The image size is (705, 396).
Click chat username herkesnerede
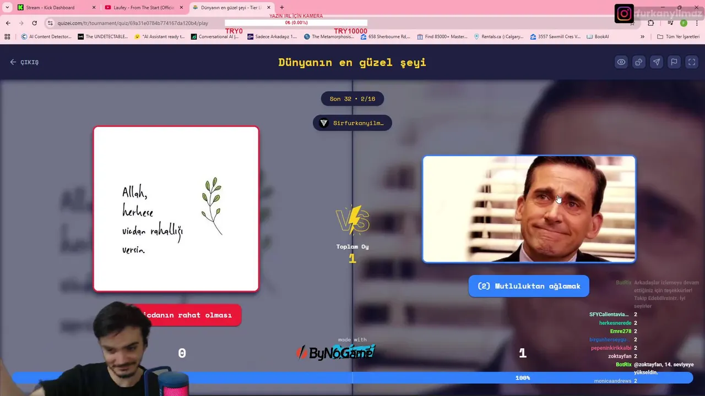pos(615,323)
